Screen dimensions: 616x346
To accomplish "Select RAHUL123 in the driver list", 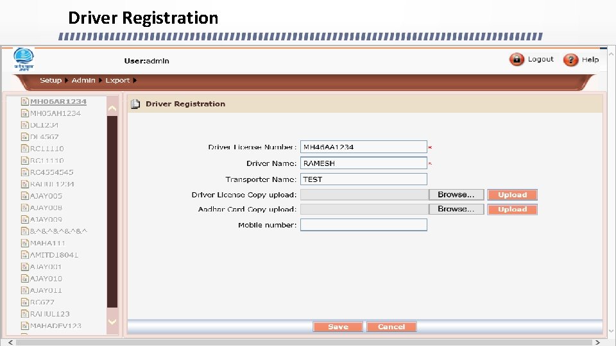I will pyautogui.click(x=50, y=314).
